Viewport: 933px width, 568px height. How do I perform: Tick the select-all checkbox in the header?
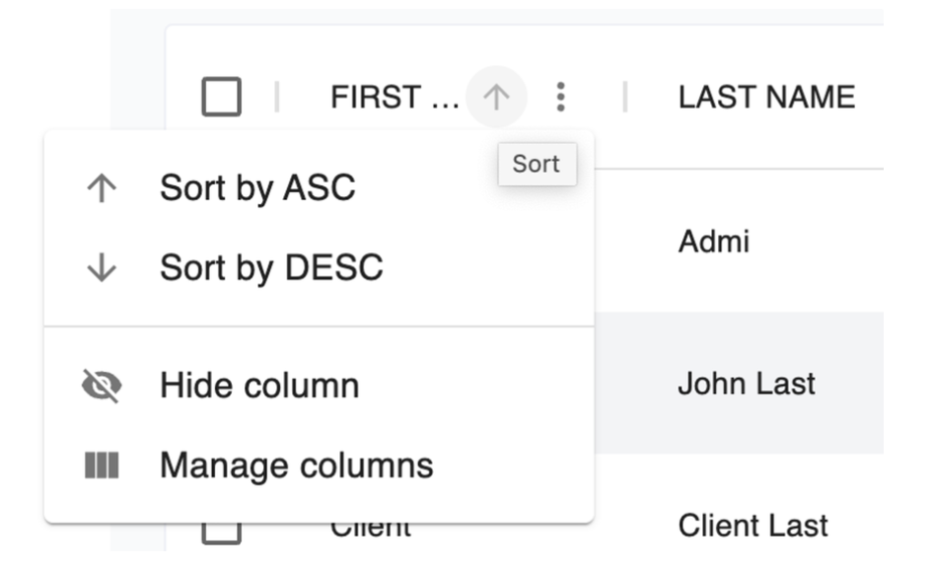[x=221, y=97]
